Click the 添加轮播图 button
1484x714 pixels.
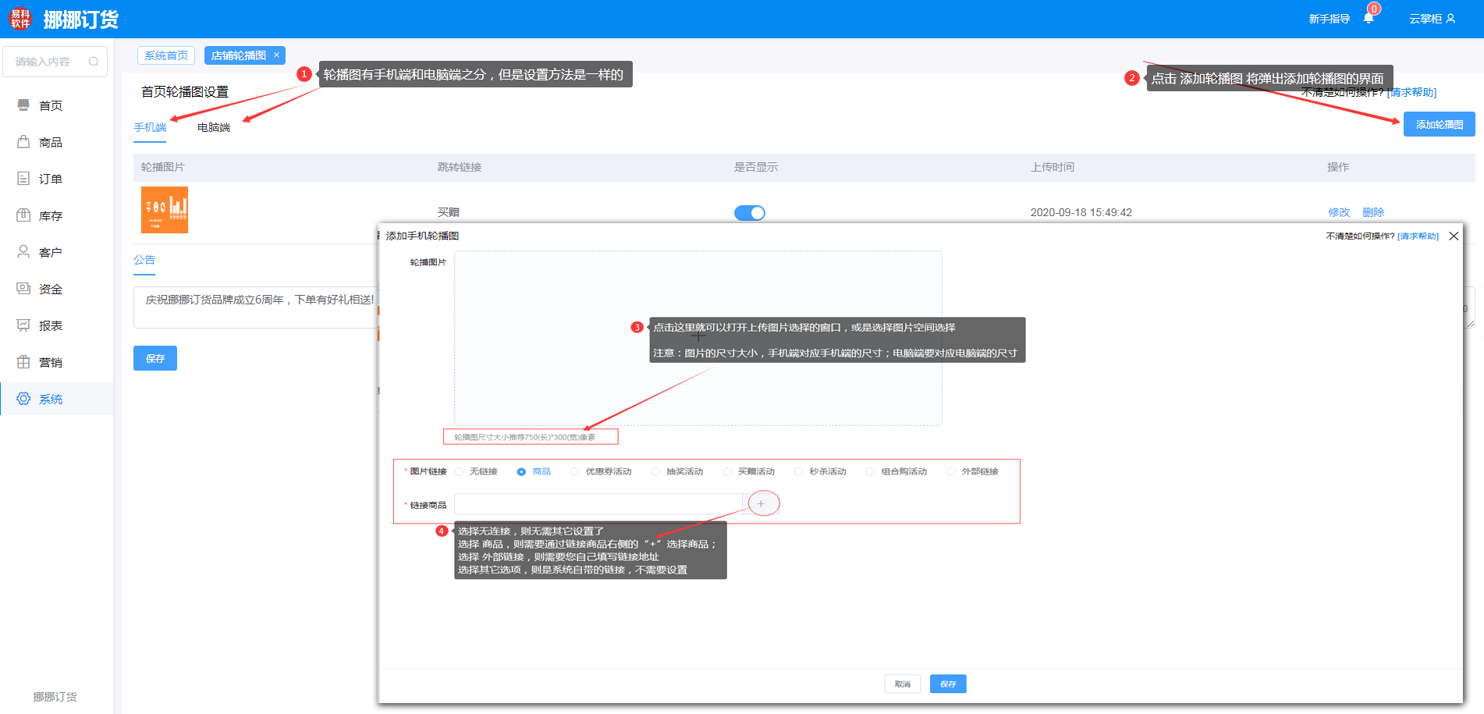pyautogui.click(x=1439, y=125)
